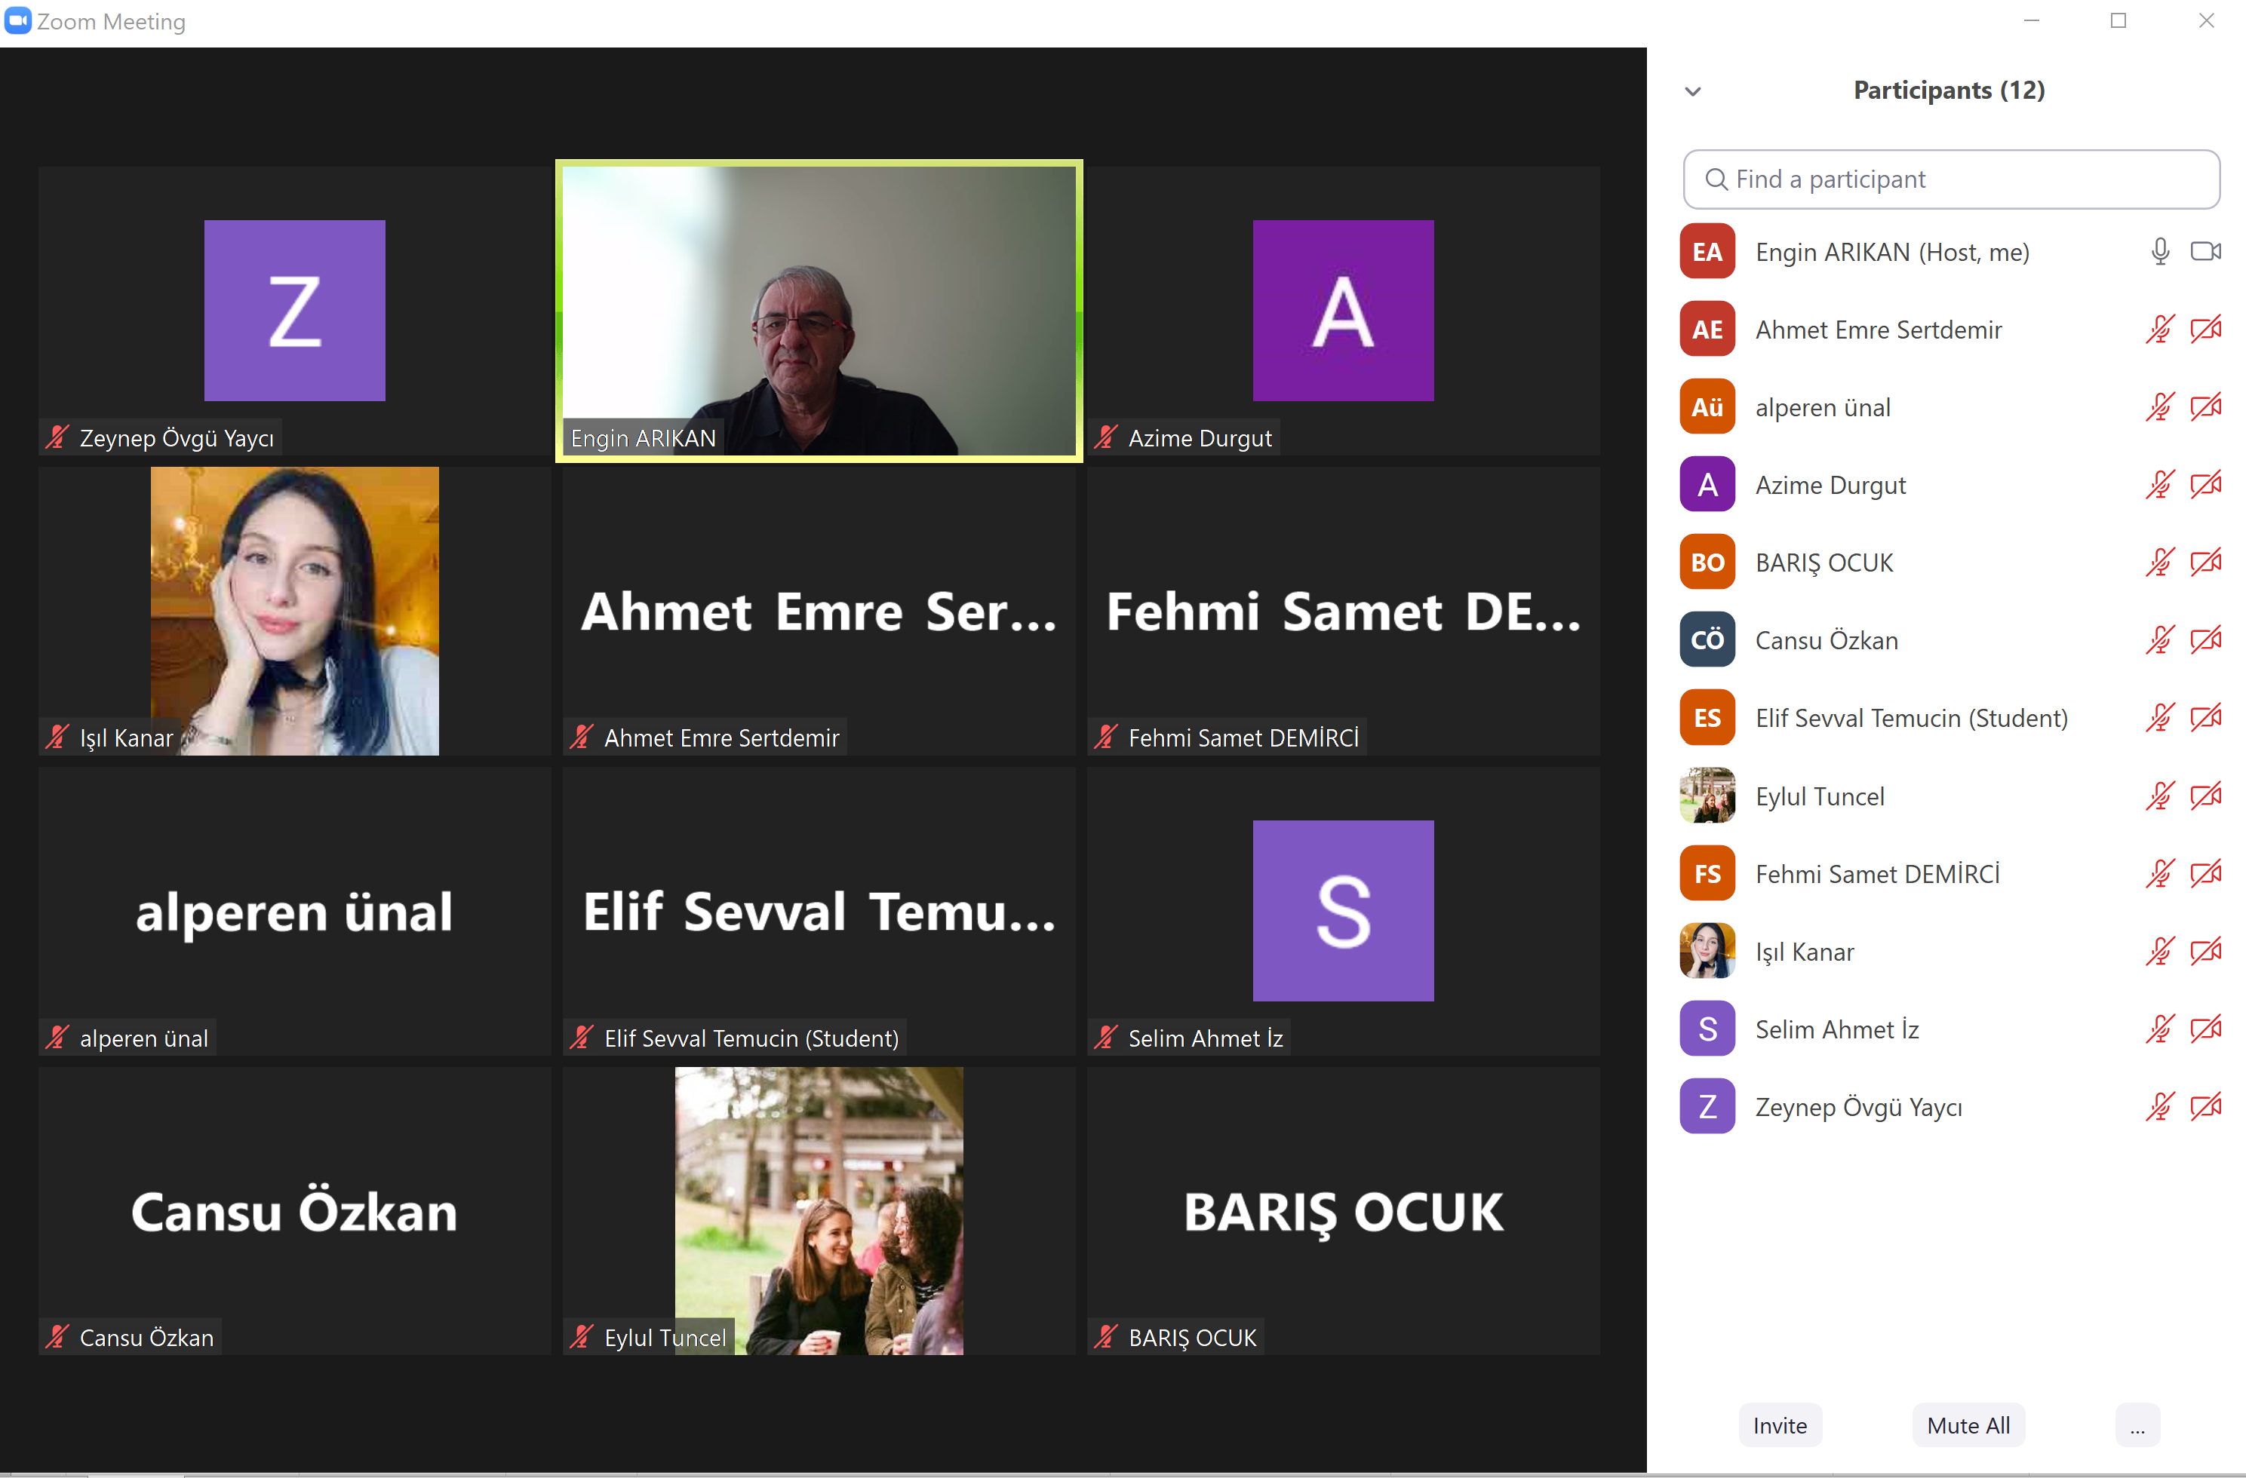Click Işıl Kanar photo avatar in list
The image size is (2246, 1478).
point(1707,951)
